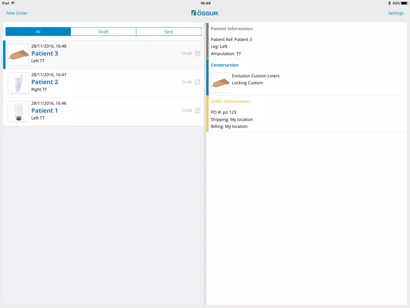
Task: Tap the Draft status of Patient 3
Action: (187, 53)
